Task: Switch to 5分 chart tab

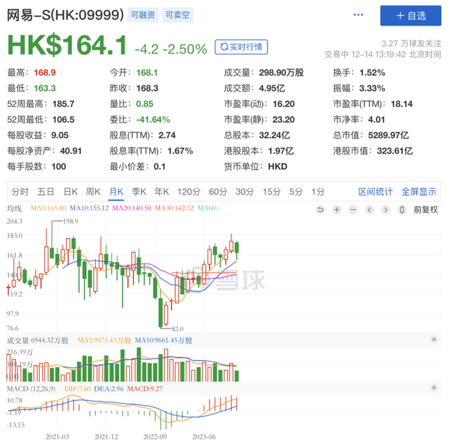Action: point(296,191)
